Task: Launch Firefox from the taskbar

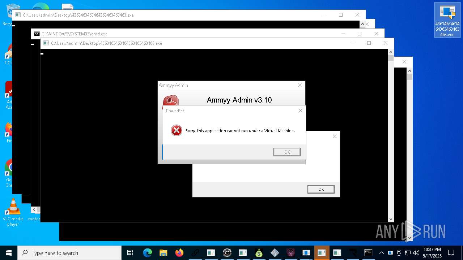Action: (179, 253)
